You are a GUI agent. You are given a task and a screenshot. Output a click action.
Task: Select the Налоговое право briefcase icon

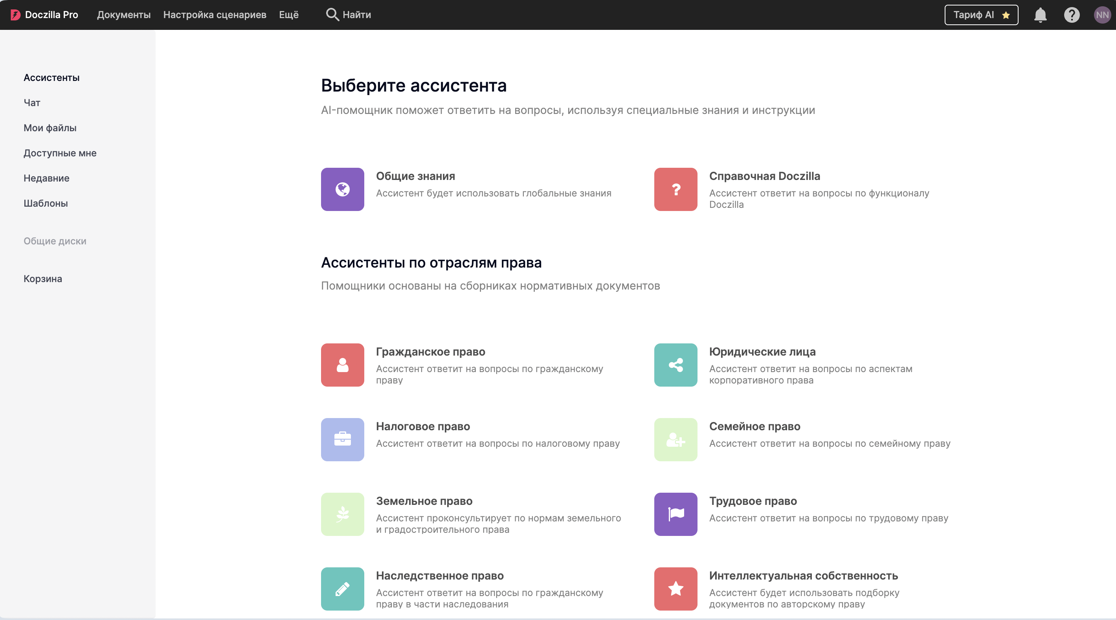(342, 439)
